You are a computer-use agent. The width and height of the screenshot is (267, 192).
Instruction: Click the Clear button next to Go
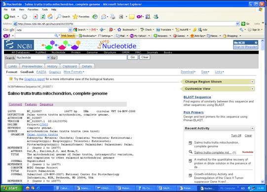tap(145, 57)
